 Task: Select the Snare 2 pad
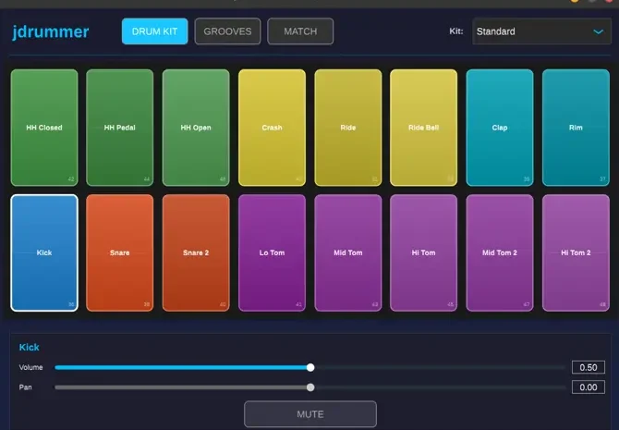point(196,253)
